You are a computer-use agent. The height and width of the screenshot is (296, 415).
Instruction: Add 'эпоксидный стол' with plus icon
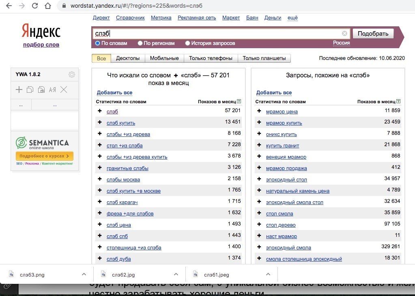click(x=259, y=179)
